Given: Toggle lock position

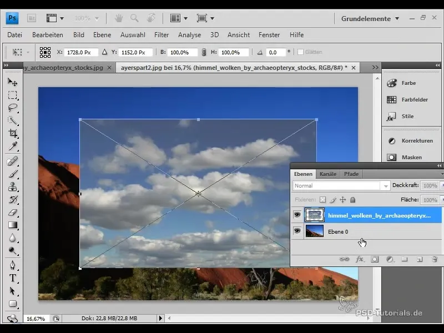Looking at the screenshot, I should (x=342, y=200).
